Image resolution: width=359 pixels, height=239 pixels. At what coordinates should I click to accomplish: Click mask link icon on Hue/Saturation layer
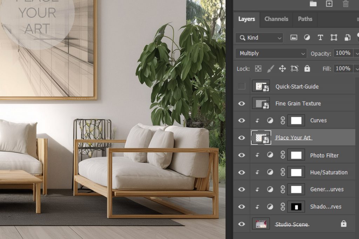point(283,172)
